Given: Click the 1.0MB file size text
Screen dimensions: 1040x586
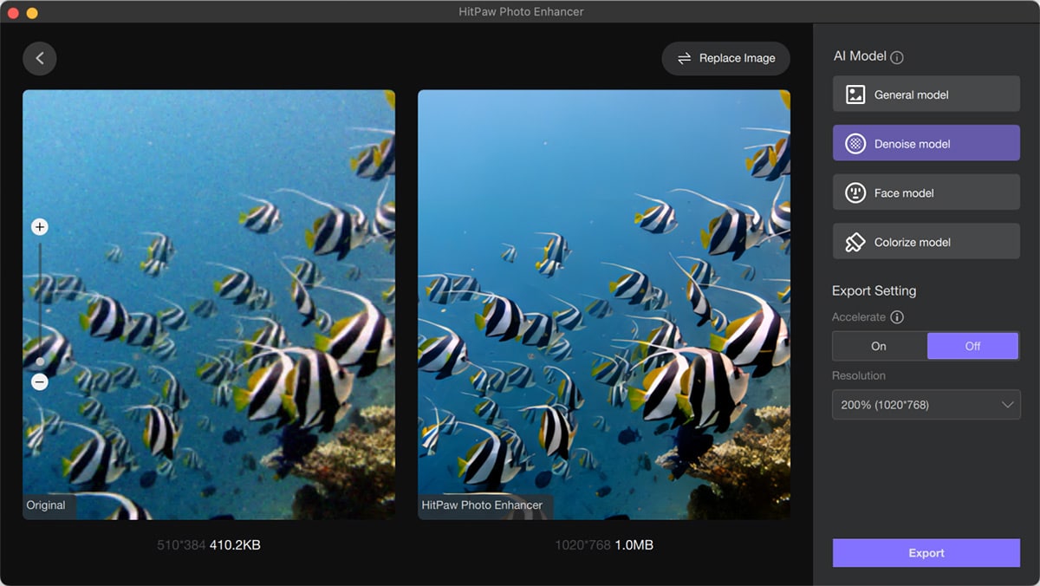Looking at the screenshot, I should click(x=634, y=545).
